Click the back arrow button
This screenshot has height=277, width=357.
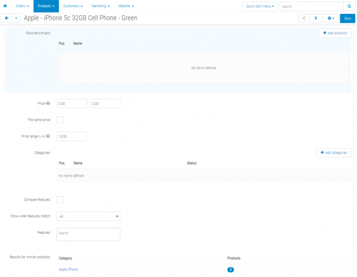tap(7, 18)
